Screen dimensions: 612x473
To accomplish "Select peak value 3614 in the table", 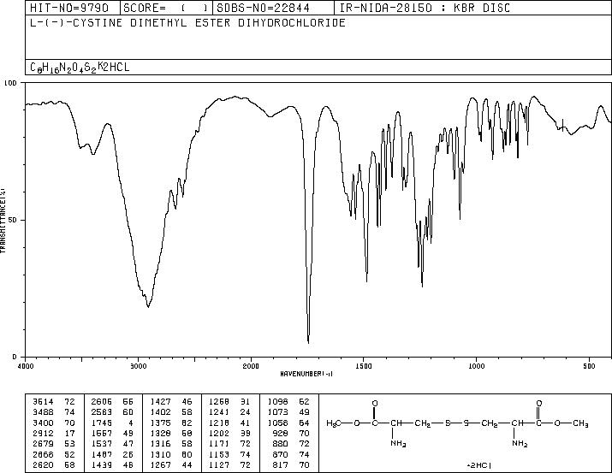I will 43,402.
